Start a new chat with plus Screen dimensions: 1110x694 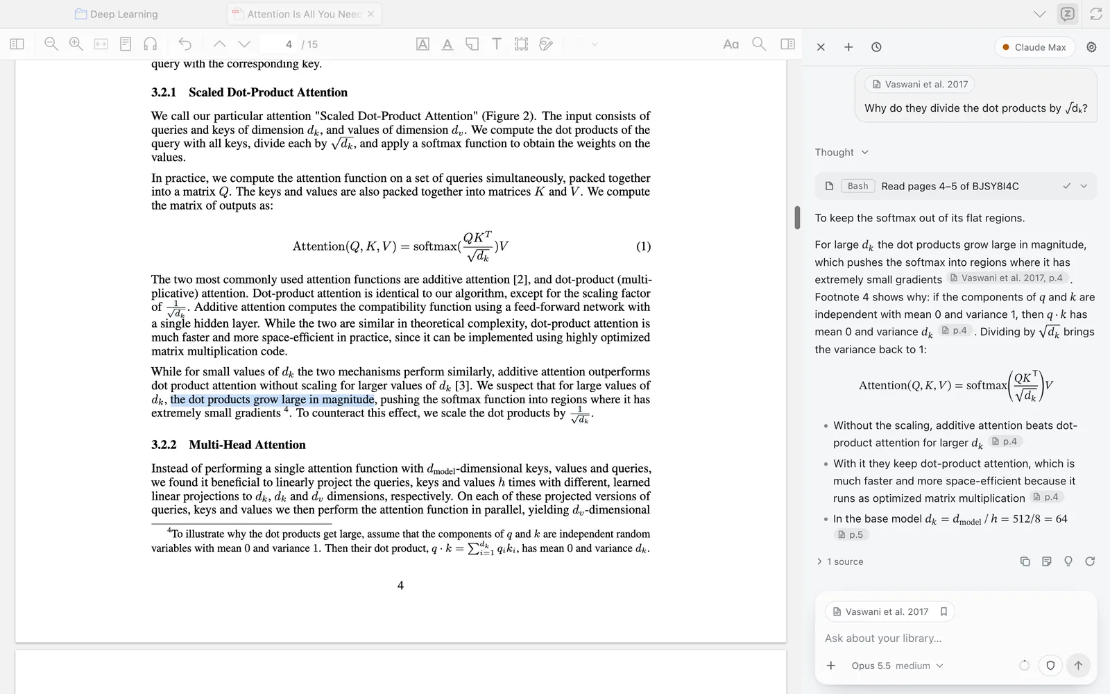(x=848, y=47)
